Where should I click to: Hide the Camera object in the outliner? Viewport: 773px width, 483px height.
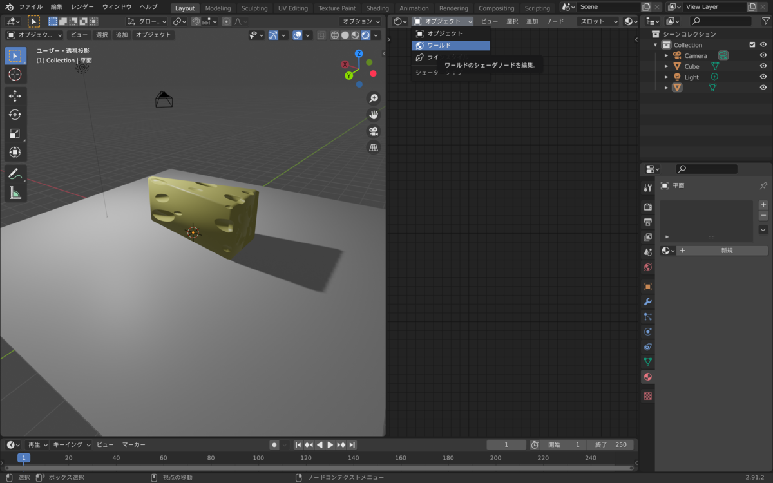(763, 55)
